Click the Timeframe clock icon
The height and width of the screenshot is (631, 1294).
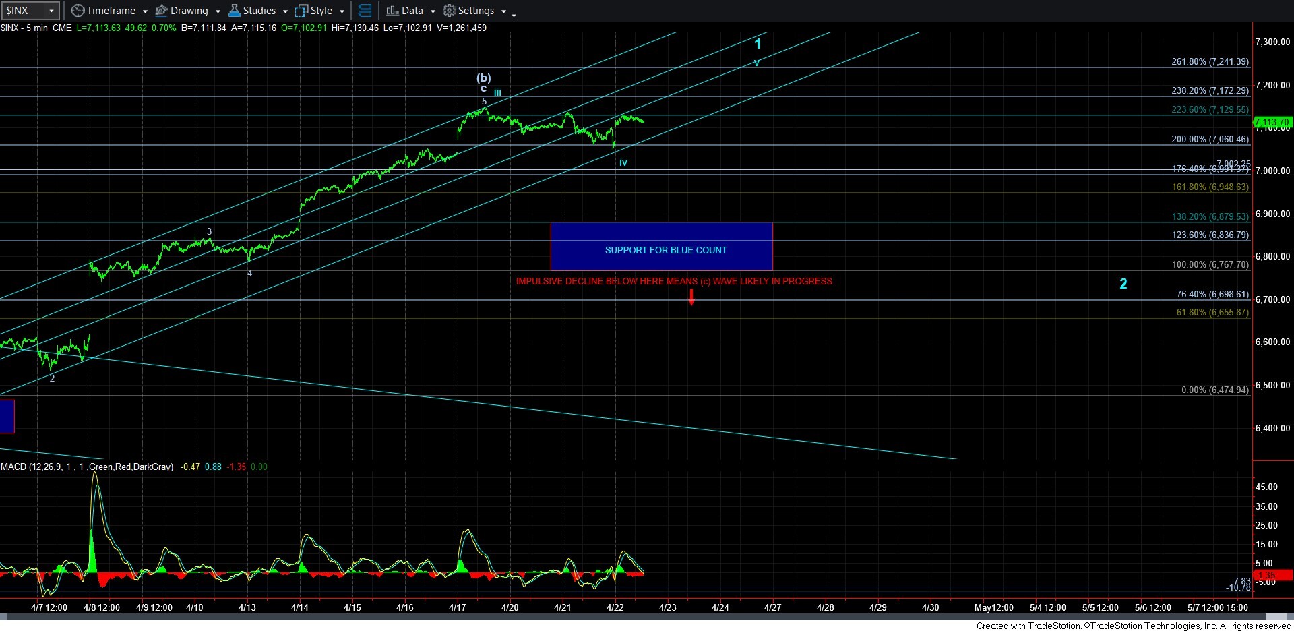point(78,11)
